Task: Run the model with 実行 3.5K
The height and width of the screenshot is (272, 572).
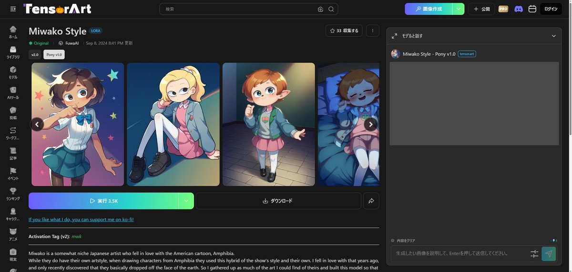Action: click(x=104, y=201)
